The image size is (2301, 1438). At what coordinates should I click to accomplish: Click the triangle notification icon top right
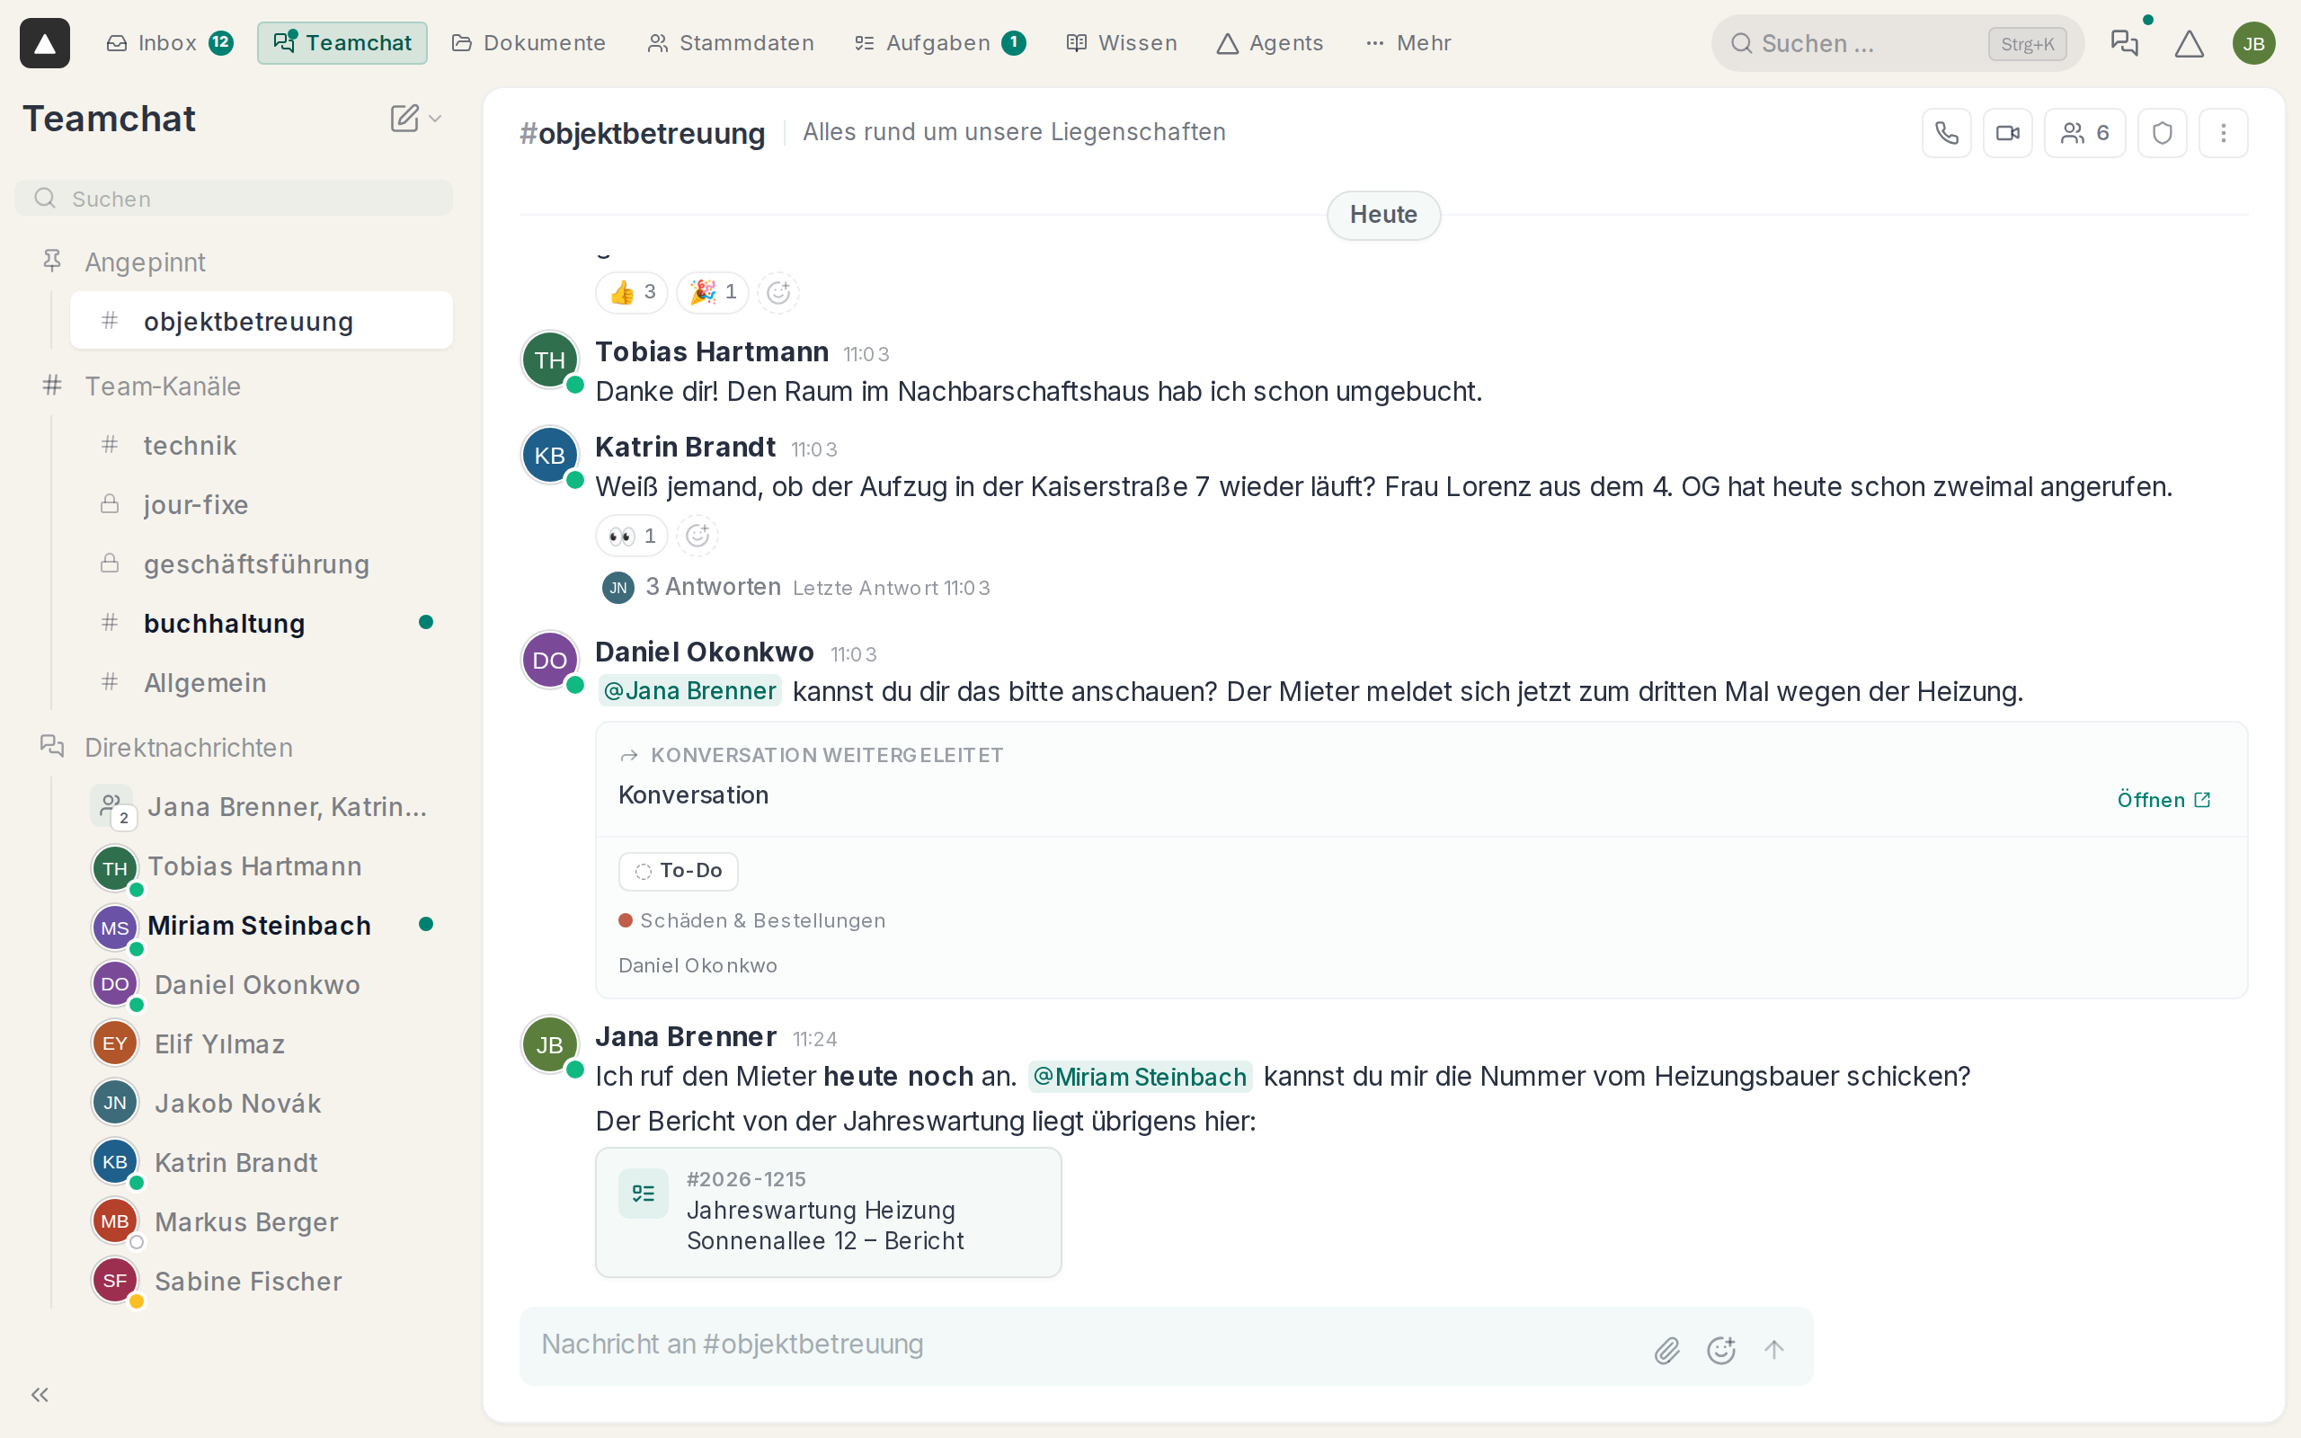2189,43
